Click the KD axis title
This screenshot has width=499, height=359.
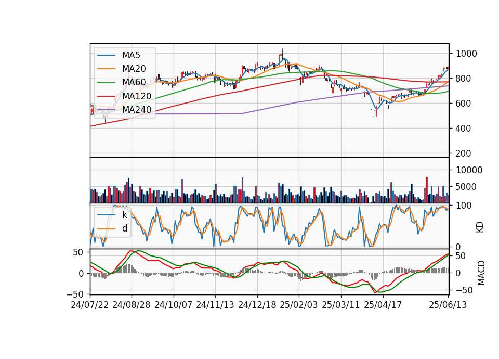click(480, 227)
